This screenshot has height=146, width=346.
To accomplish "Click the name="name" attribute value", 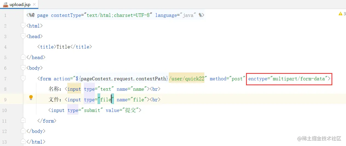I will pyautogui.click(x=139, y=89).
